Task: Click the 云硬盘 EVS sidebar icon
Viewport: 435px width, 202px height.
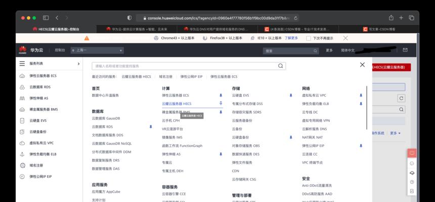Action: (x=22, y=121)
